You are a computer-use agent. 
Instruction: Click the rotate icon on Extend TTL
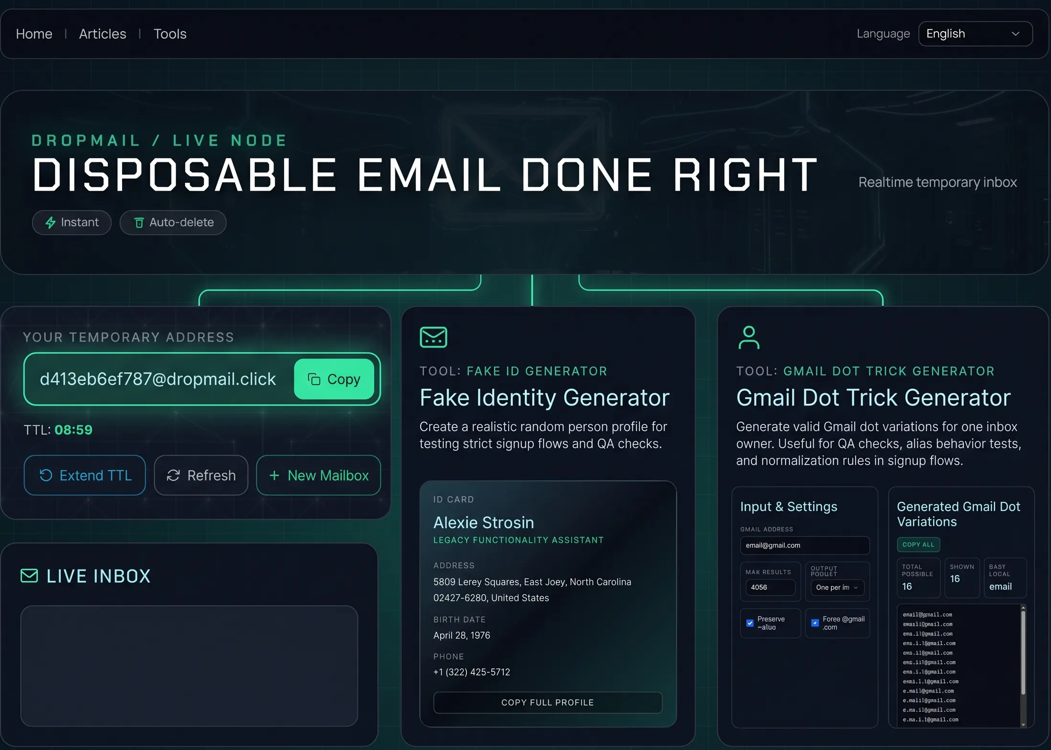[x=46, y=475]
